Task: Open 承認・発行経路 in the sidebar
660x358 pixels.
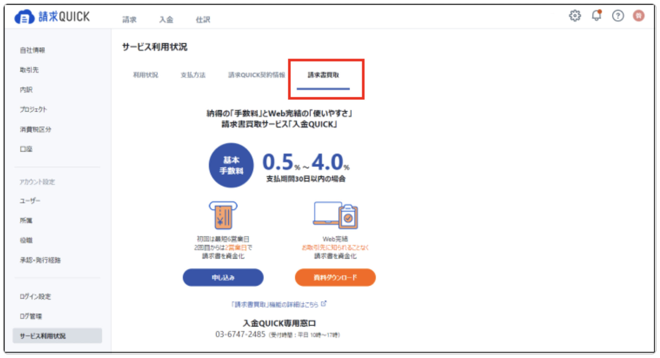Action: click(40, 260)
